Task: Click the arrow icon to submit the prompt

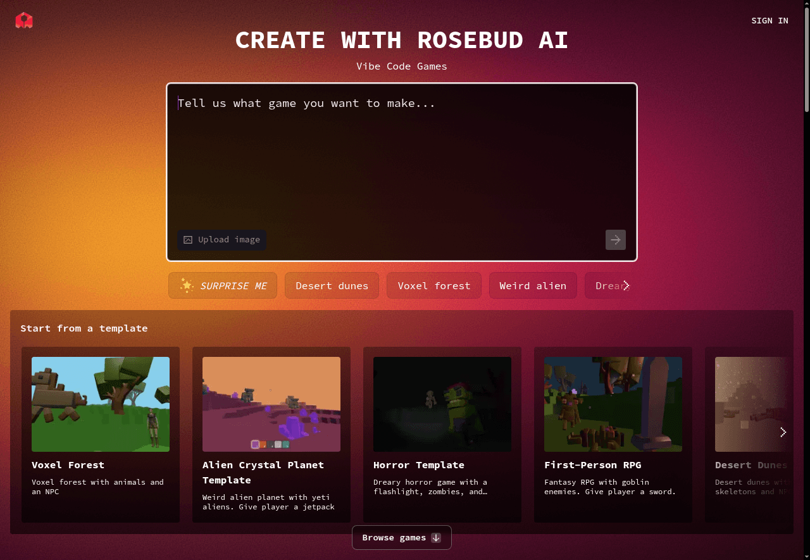Action: (x=615, y=239)
